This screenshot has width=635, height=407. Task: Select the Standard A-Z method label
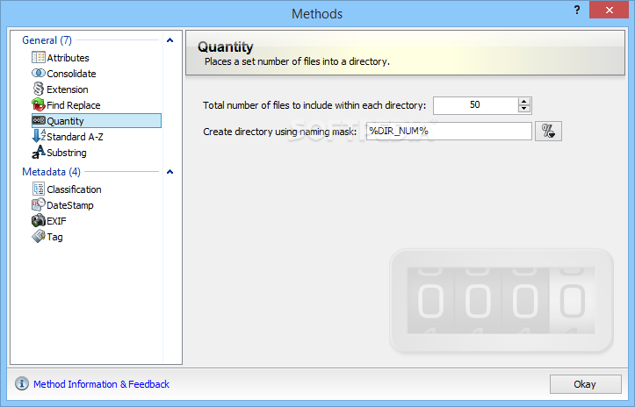75,137
